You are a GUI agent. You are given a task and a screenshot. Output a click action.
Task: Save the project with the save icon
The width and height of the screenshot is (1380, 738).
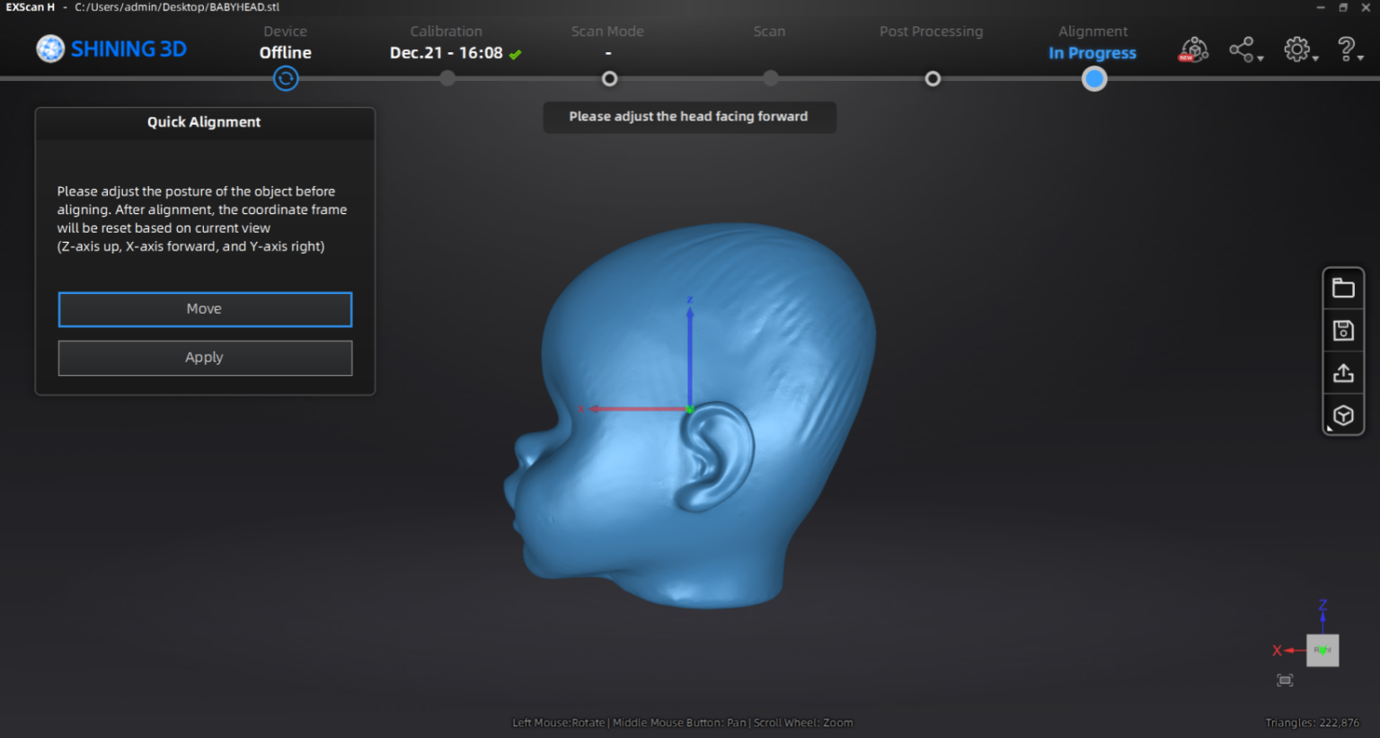point(1343,329)
